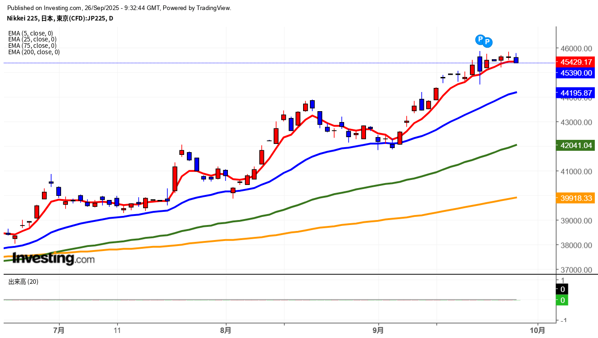Click the left blue P marker

click(x=480, y=40)
